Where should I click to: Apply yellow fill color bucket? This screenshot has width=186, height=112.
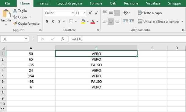click(83, 21)
